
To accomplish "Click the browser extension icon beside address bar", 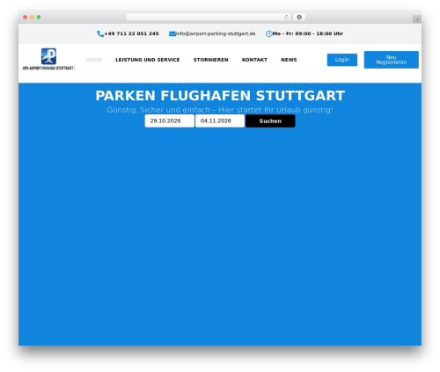I will tap(299, 18).
